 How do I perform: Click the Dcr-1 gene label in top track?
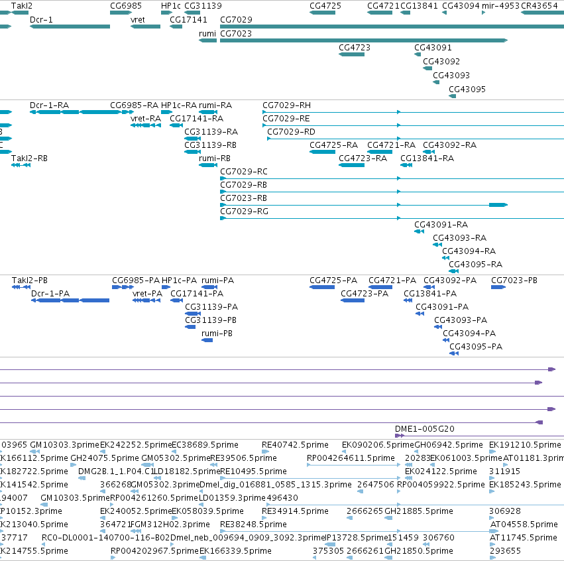[41, 20]
